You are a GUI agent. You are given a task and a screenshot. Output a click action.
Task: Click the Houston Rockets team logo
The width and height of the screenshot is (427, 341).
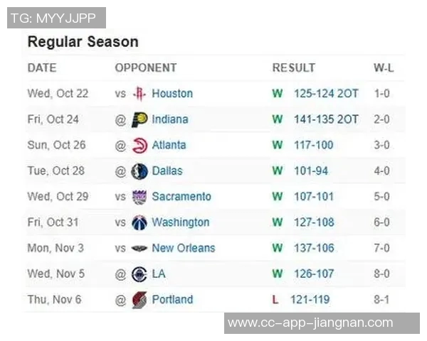coord(139,94)
